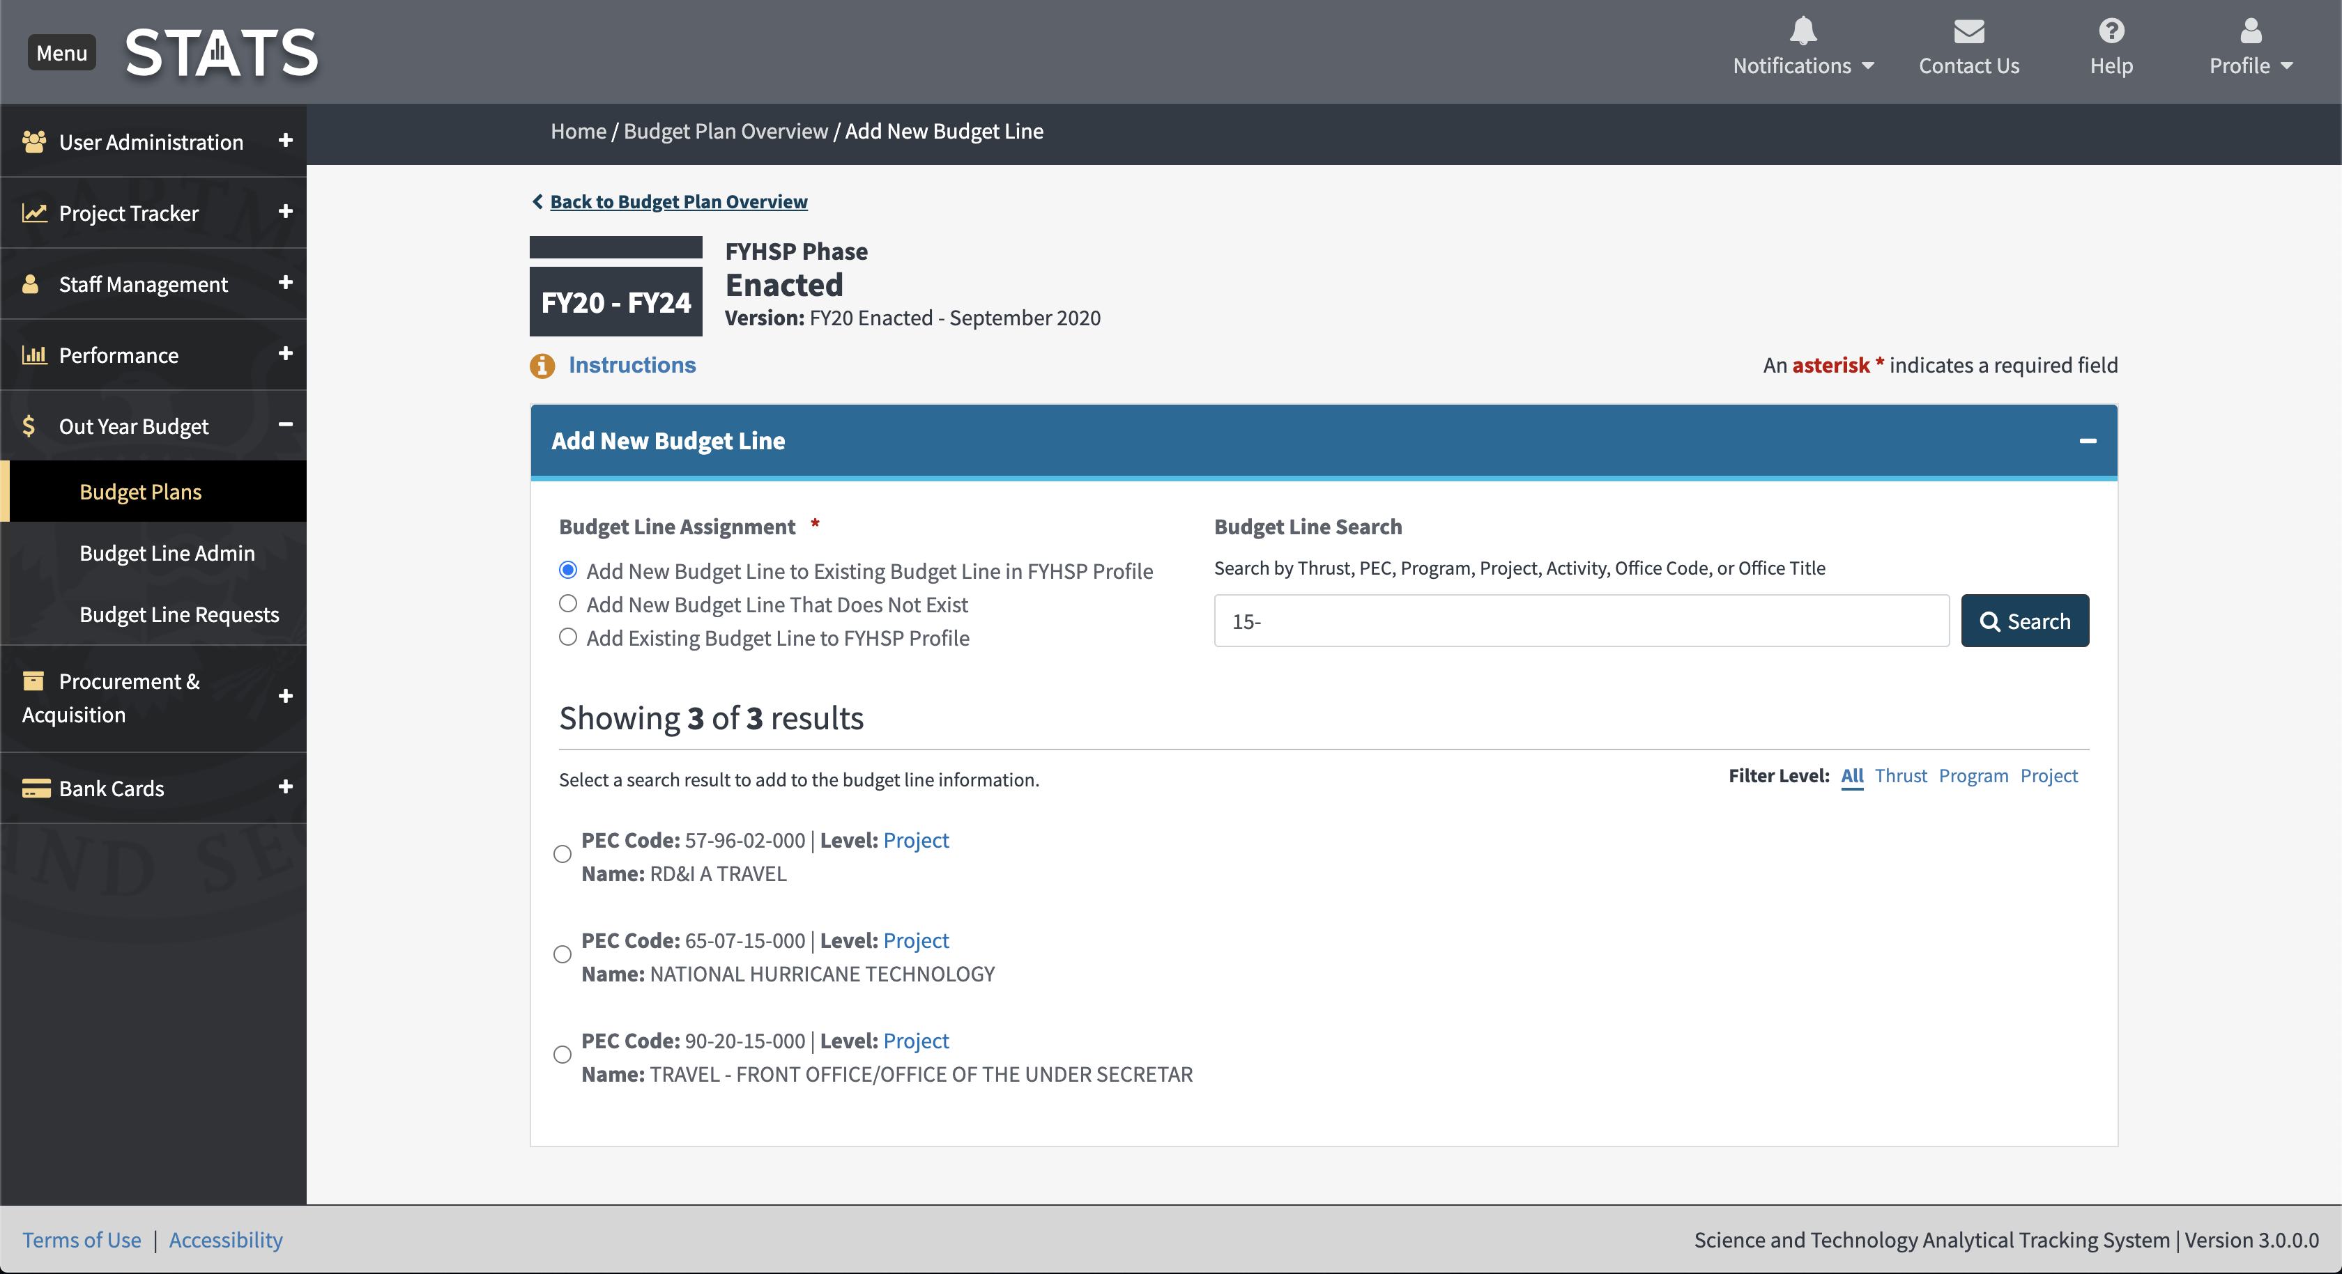Click the Menu button beside STATS logo

click(x=61, y=53)
